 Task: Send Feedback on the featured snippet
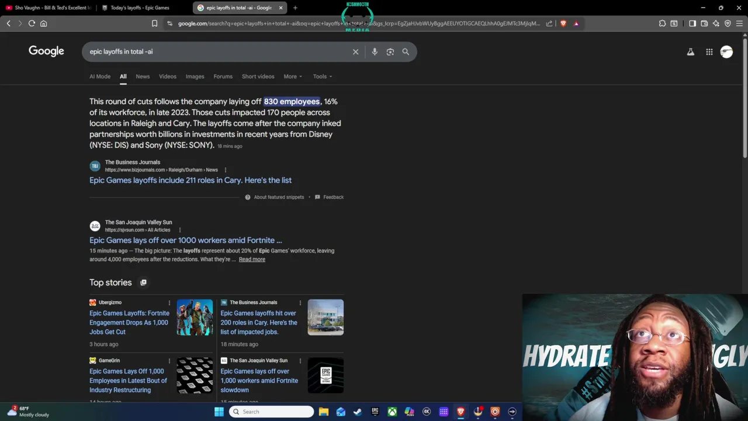coord(329,197)
